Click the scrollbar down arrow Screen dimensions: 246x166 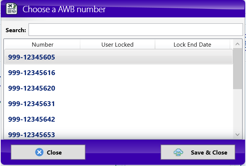point(237,135)
